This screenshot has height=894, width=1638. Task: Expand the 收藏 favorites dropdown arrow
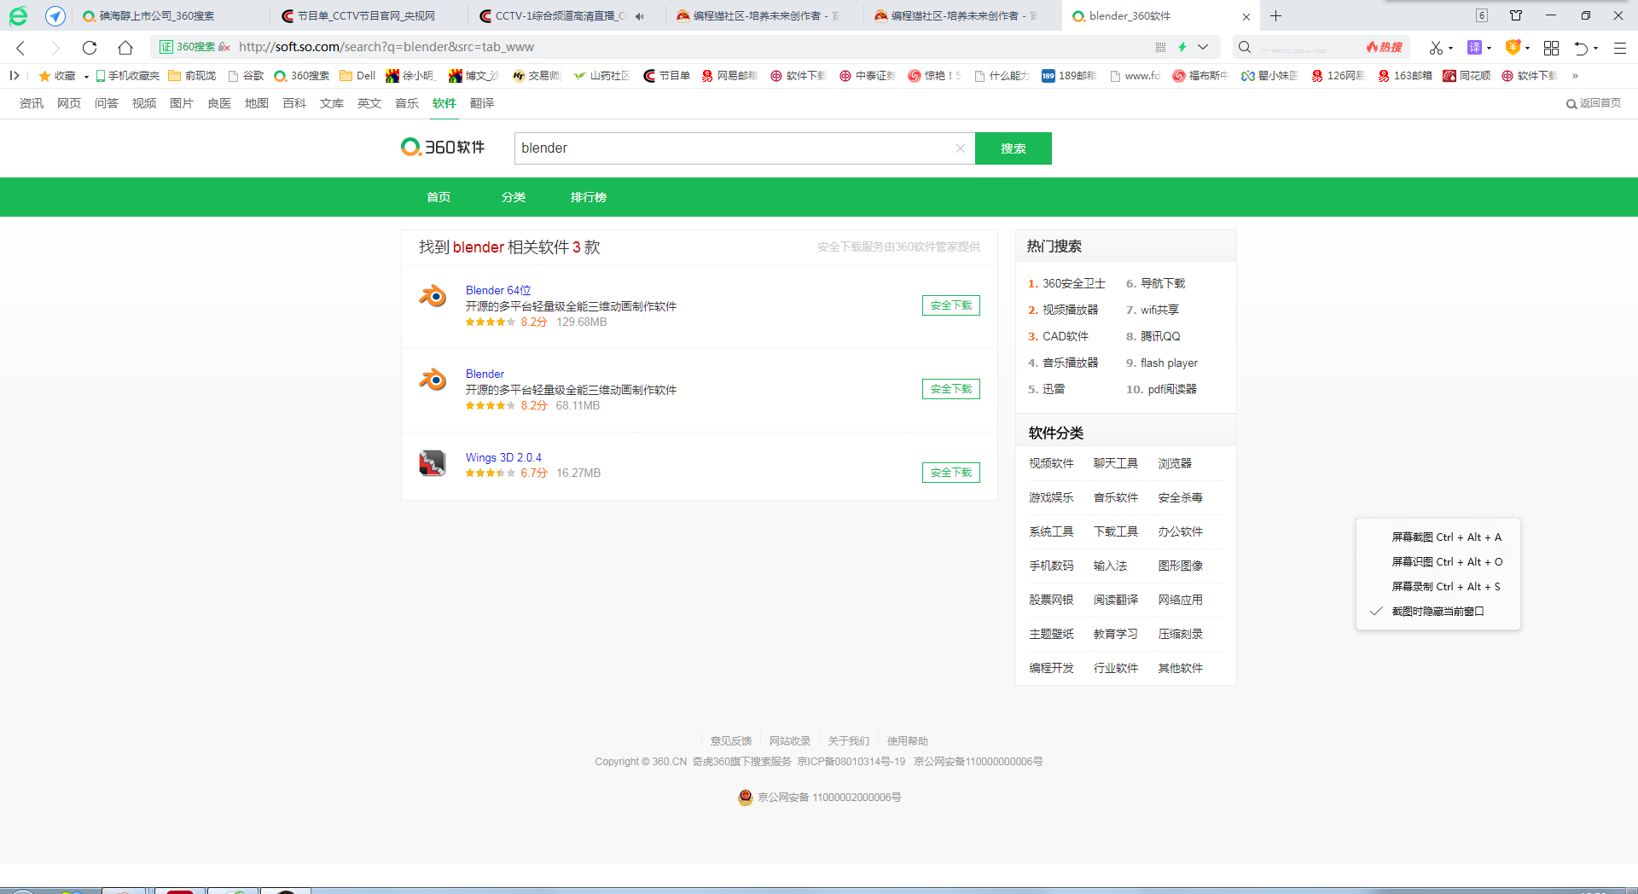pyautogui.click(x=86, y=77)
